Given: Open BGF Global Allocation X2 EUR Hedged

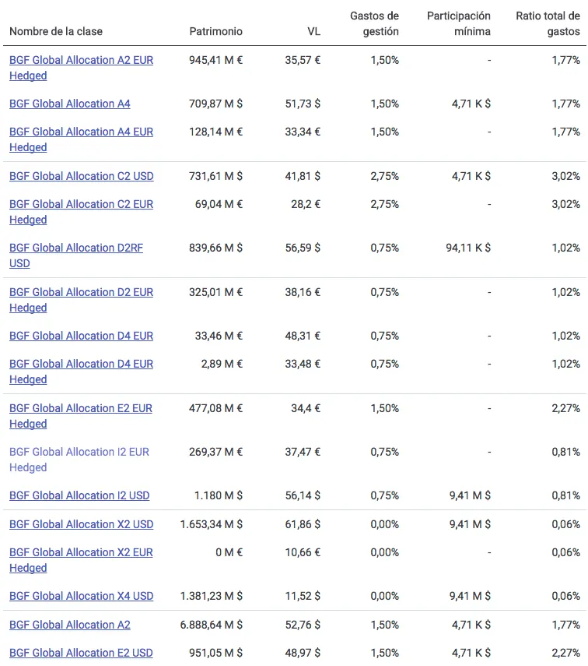Looking at the screenshot, I should pos(81,552).
